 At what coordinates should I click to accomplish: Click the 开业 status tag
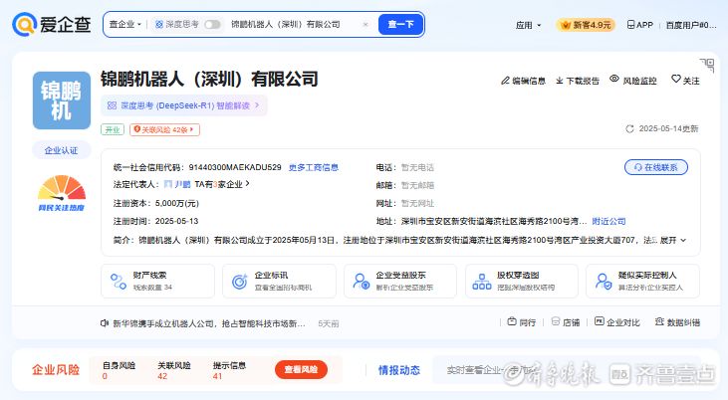[x=113, y=129]
